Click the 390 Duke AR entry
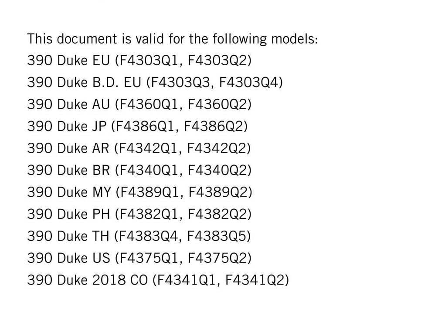Viewport: 445px width, 332px height. 139,148
